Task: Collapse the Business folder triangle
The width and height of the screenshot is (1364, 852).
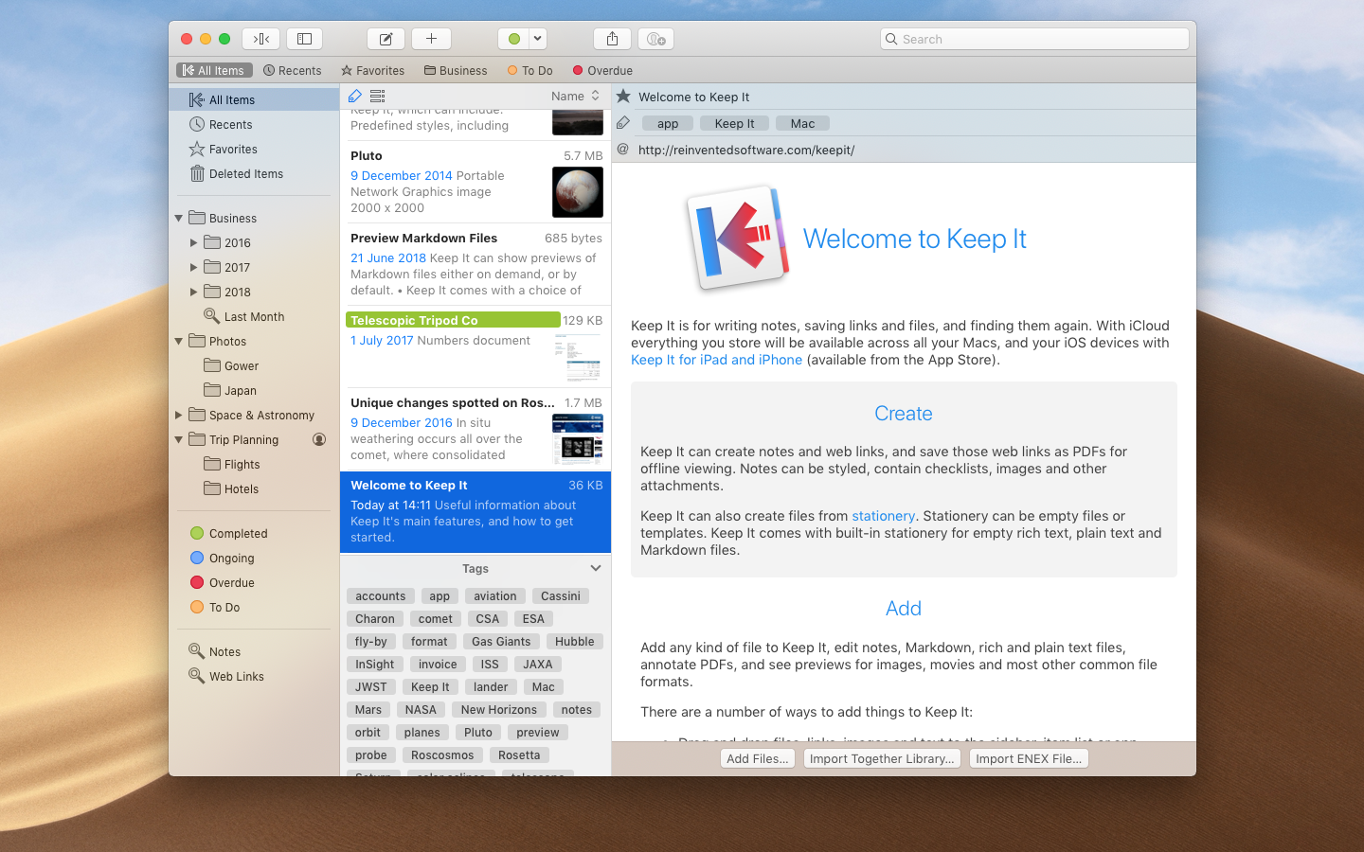Action: [179, 218]
